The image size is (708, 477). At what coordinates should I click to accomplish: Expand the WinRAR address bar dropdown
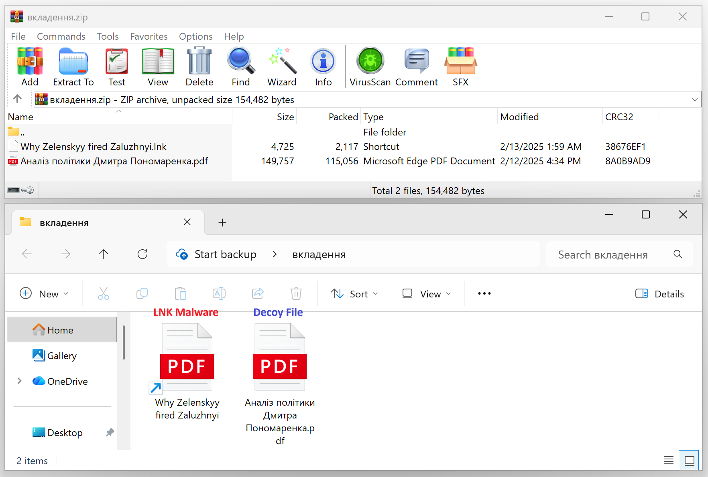[695, 99]
